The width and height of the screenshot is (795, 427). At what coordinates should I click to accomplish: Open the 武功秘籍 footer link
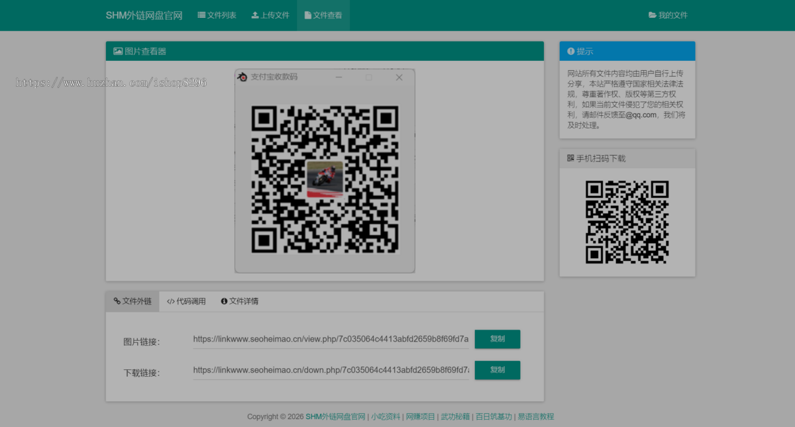pos(456,416)
